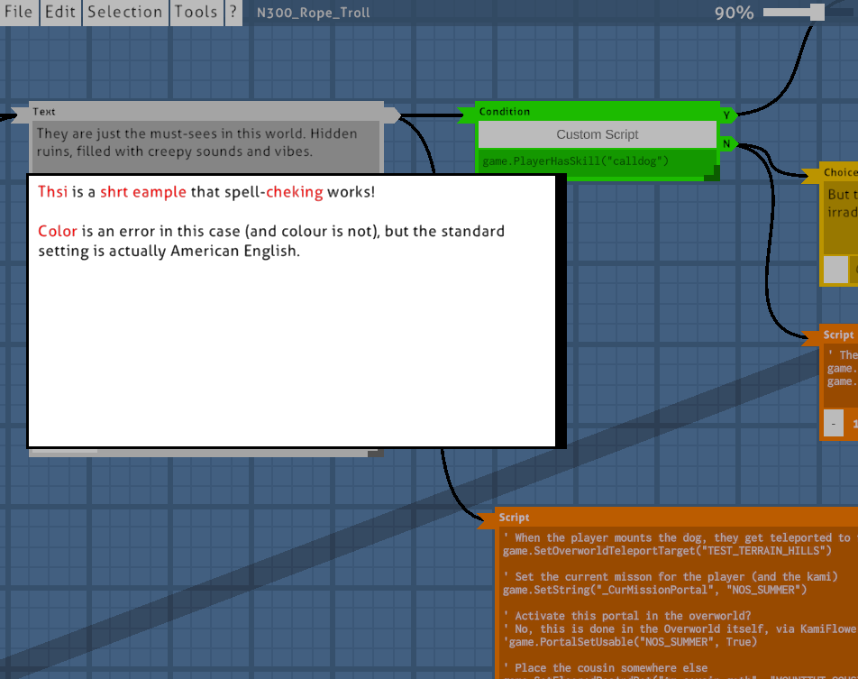Click the N output of the Condition node
The height and width of the screenshot is (679, 858).
tap(728, 144)
